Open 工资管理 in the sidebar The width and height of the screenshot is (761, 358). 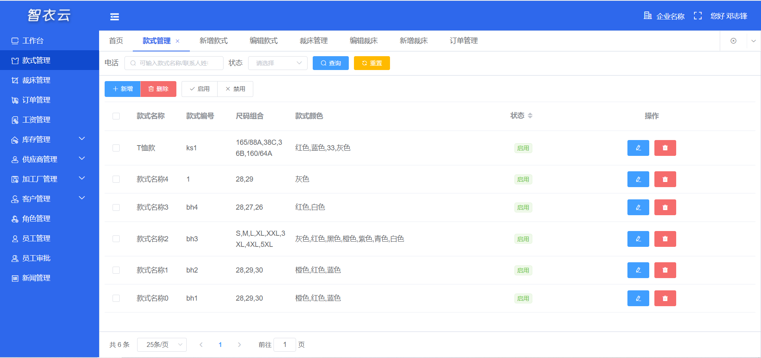50,119
